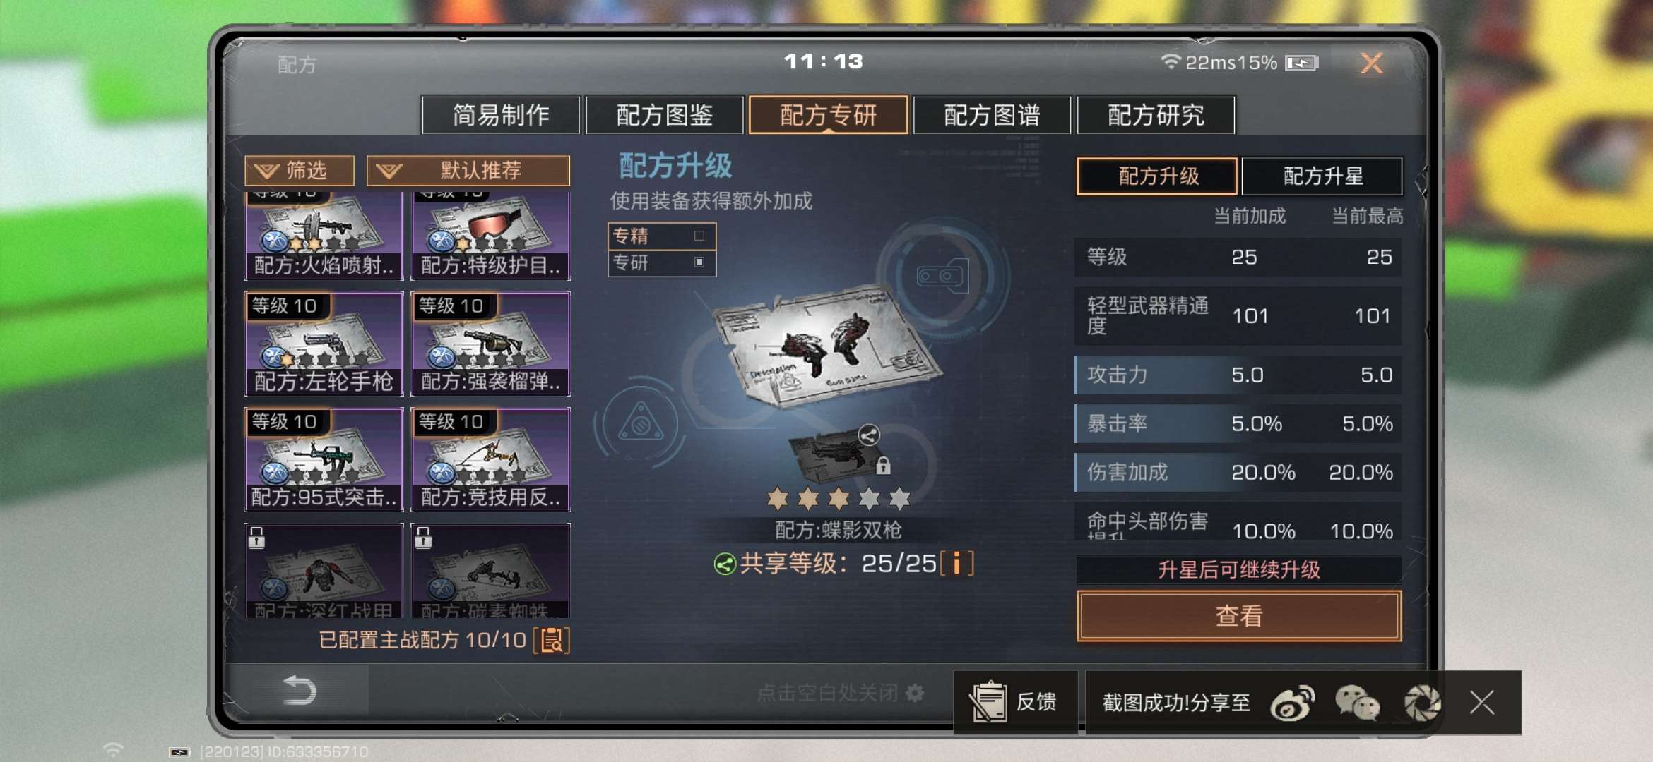Image resolution: width=1653 pixels, height=762 pixels.
Task: Share screenshot to Weibo
Action: click(x=1292, y=703)
